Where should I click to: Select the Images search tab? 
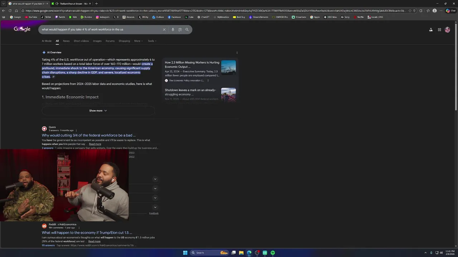point(97,41)
